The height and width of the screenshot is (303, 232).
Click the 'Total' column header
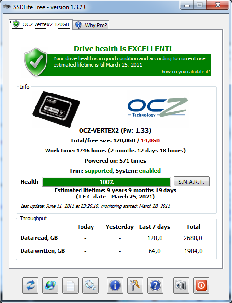tap(193, 227)
